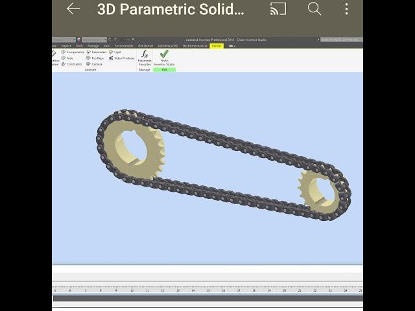
Task: Click Finish Inventor Studio checkmark
Action: click(x=164, y=57)
